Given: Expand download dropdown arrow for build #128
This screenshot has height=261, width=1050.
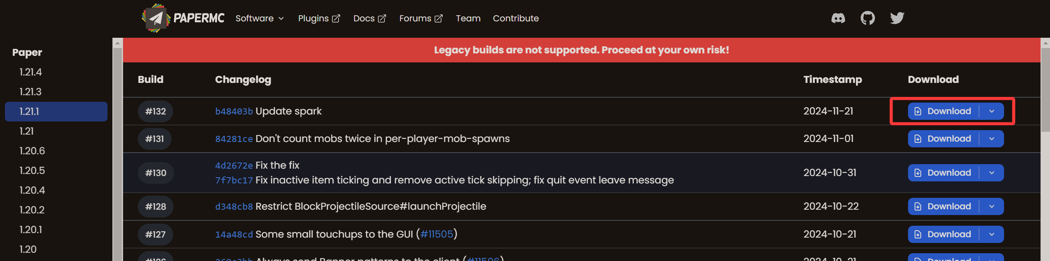Looking at the screenshot, I should tap(992, 206).
